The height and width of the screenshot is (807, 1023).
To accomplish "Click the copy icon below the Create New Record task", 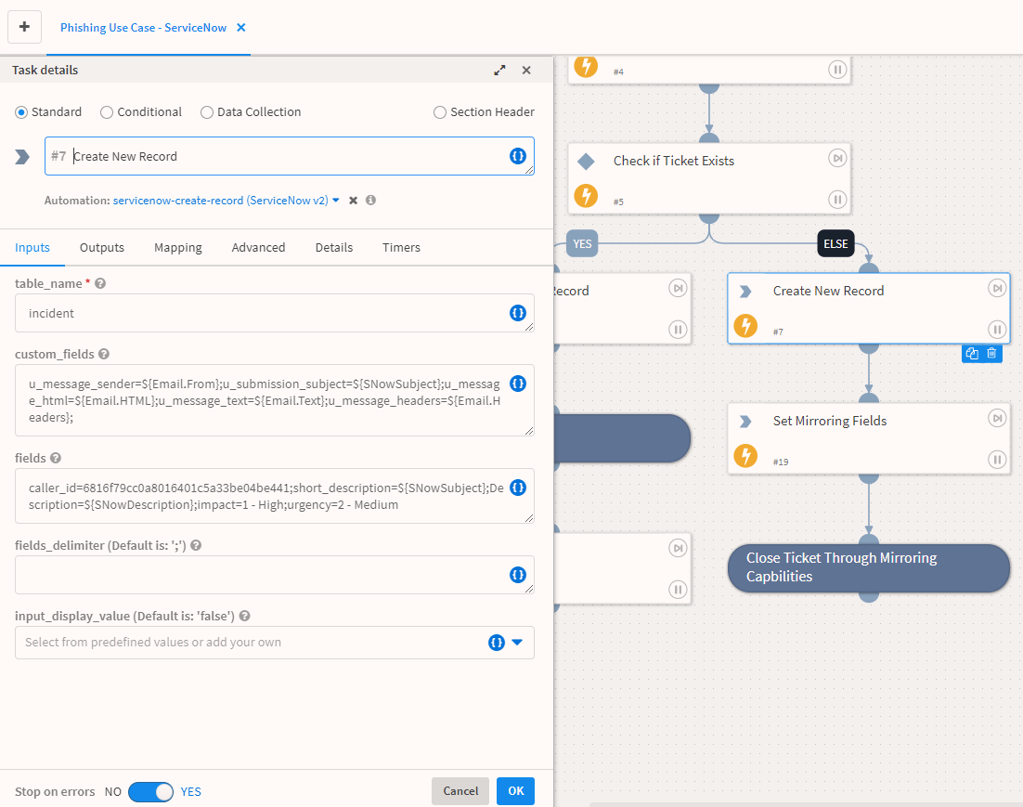I will (x=972, y=354).
